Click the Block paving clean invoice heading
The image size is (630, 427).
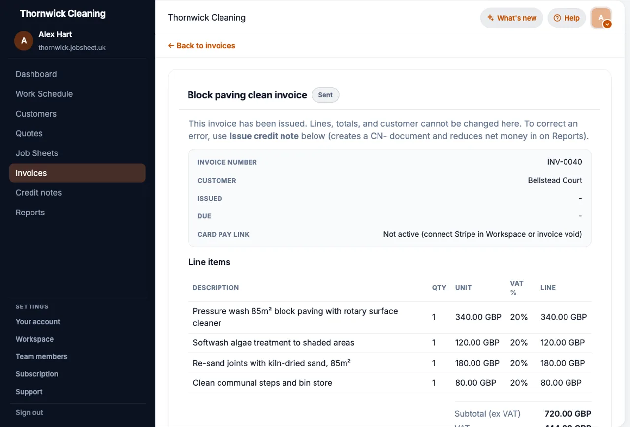pos(247,95)
